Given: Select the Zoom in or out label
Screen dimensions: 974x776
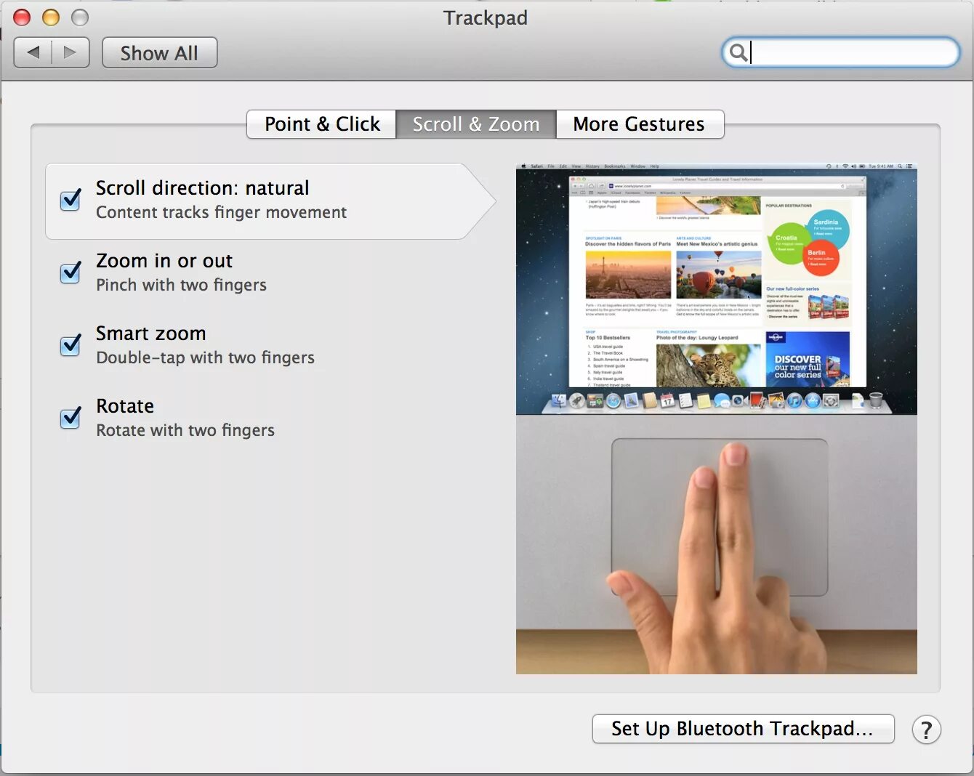Looking at the screenshot, I should (x=164, y=261).
